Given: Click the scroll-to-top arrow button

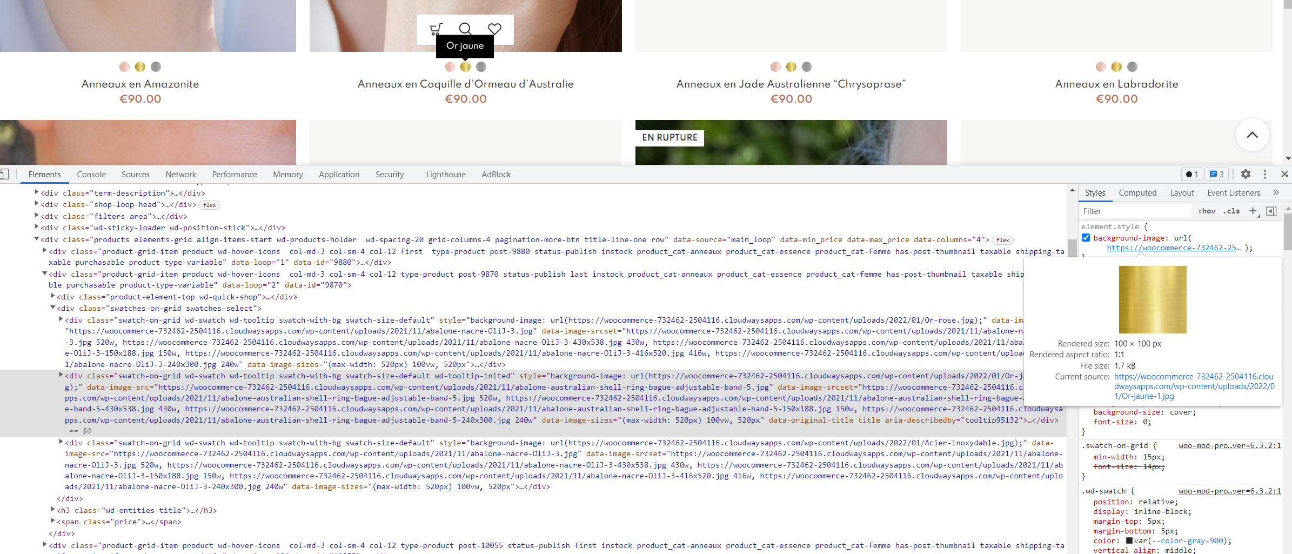Looking at the screenshot, I should (1252, 135).
